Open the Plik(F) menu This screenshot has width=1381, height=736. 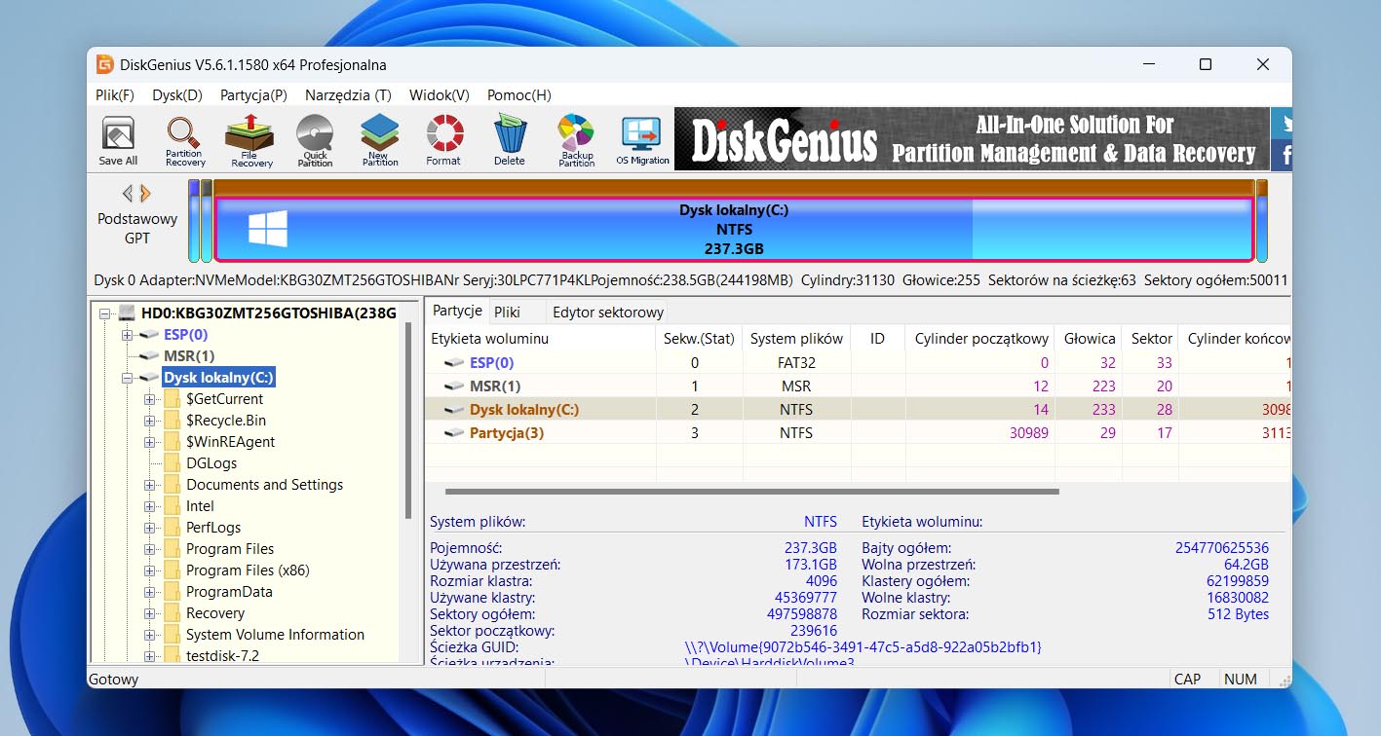tap(115, 95)
